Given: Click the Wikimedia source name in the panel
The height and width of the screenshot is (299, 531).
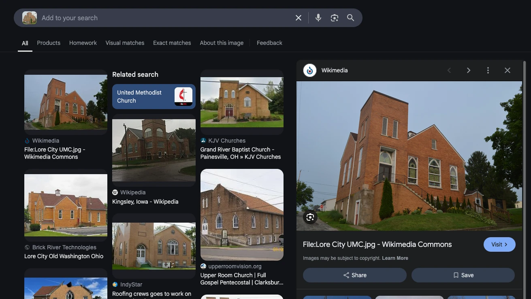Looking at the screenshot, I should click(335, 70).
